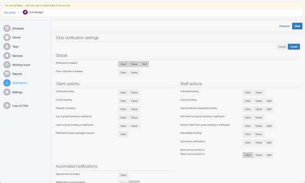Open the Schedule calendar icon
Viewport: 305px width, 183px height.
point(7,28)
